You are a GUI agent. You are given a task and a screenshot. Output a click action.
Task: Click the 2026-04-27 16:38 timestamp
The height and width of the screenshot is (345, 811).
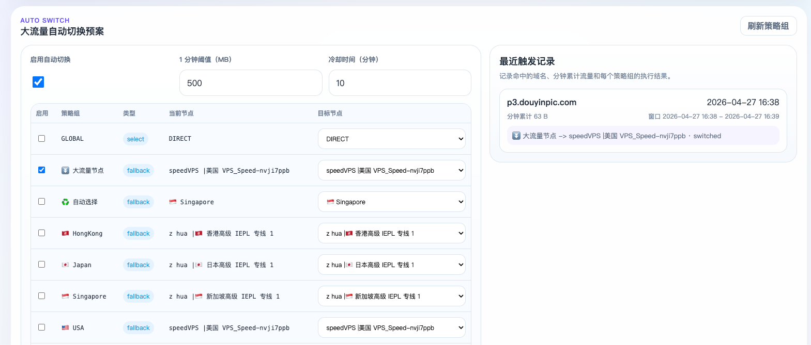point(743,102)
